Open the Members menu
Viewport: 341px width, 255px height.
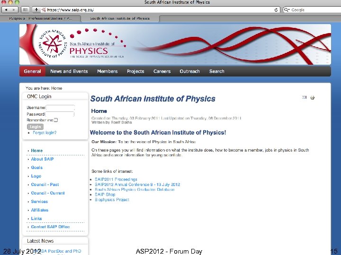point(107,71)
